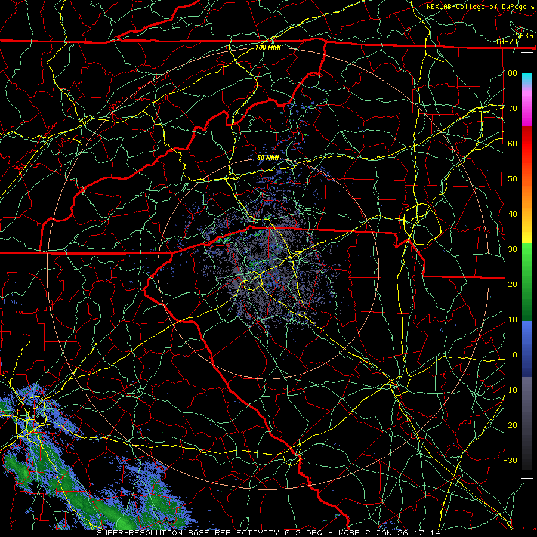Click the 80 value on the dBZ scale

click(x=513, y=73)
